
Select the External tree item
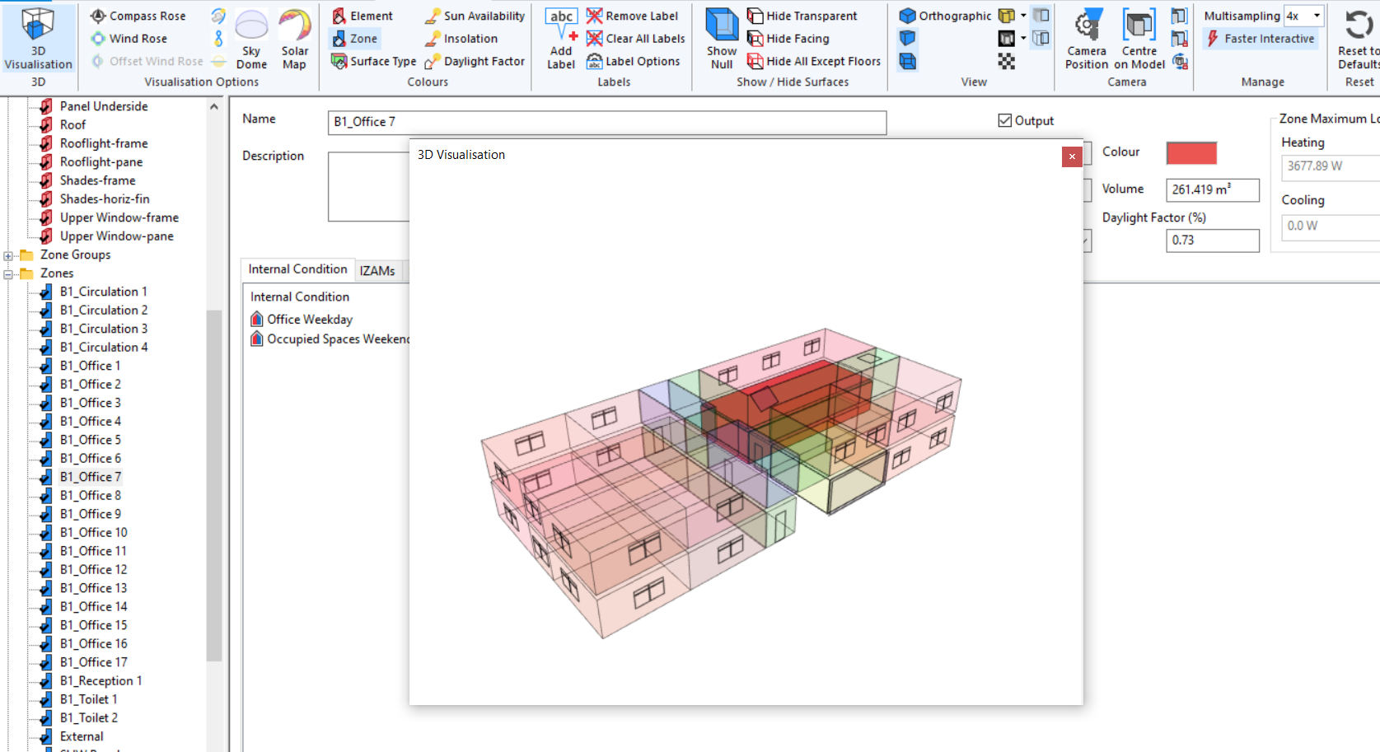pyautogui.click(x=82, y=736)
